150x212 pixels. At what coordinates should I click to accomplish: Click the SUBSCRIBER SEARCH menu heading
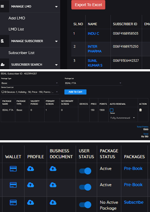coord(27,65)
